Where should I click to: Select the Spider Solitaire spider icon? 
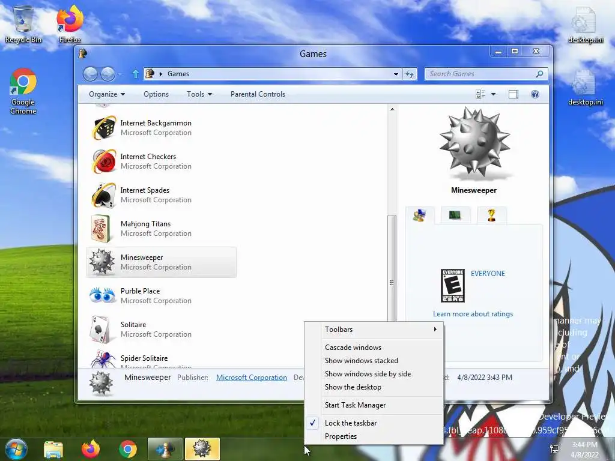(103, 359)
